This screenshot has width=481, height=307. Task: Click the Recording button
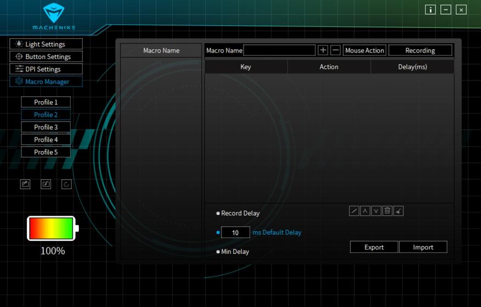(420, 50)
